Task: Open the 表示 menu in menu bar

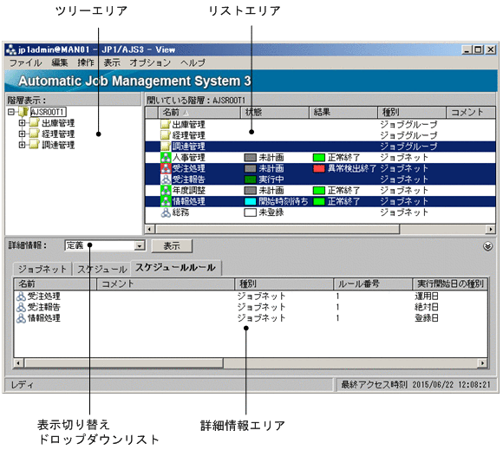Action: (x=112, y=62)
